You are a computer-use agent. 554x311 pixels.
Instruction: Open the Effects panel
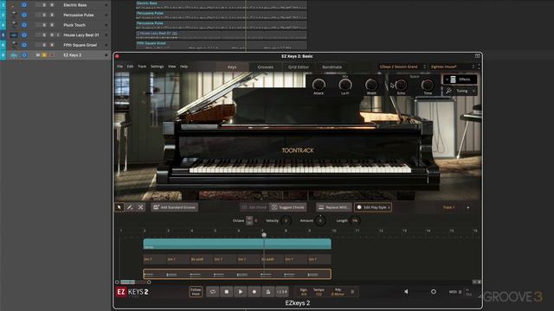[460, 79]
